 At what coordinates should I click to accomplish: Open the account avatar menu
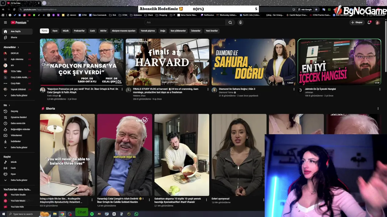(378, 22)
